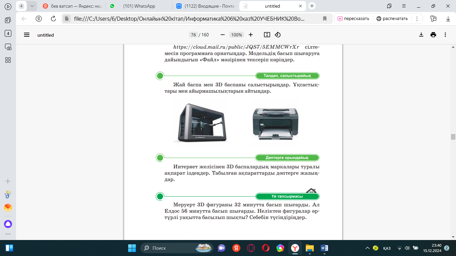The image size is (456, 256).
Task: Zoom out the PDF with minus button
Action: 223,35
